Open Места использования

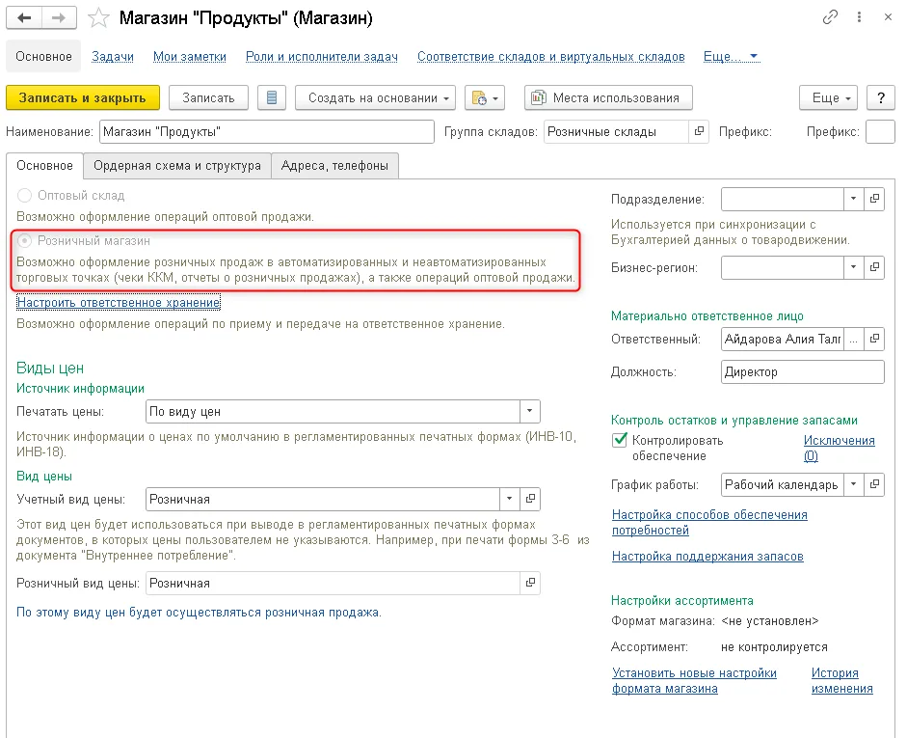tap(608, 97)
